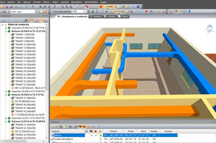The width and height of the screenshot is (216, 143).
Task: Pin the Comprobar panel with the pushpin
Action: (x=44, y=16)
